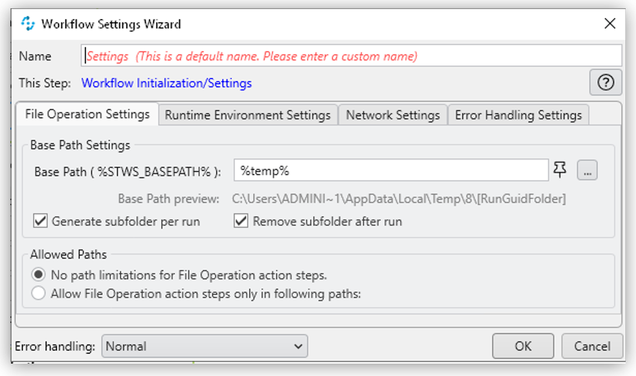Viewport: 636px width, 376px height.
Task: Open the Error Handling Settings tab
Action: (x=518, y=115)
